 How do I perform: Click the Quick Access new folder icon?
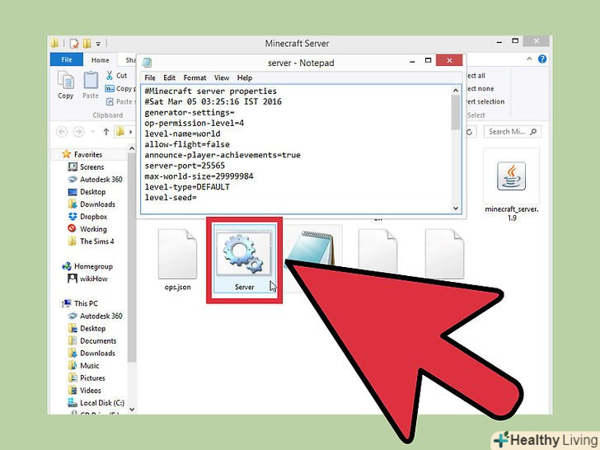(x=87, y=43)
